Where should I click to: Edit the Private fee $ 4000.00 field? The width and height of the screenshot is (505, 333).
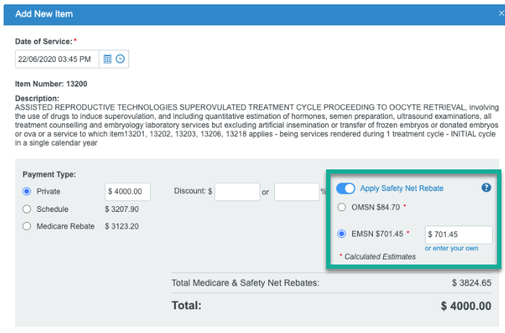tap(128, 192)
